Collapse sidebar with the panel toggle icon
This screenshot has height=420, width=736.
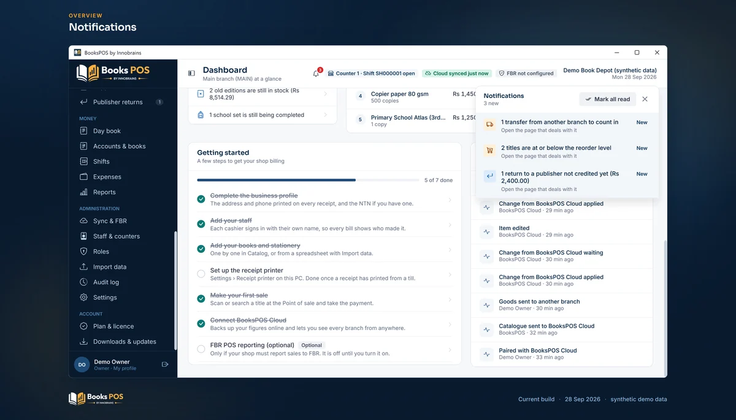click(x=191, y=73)
